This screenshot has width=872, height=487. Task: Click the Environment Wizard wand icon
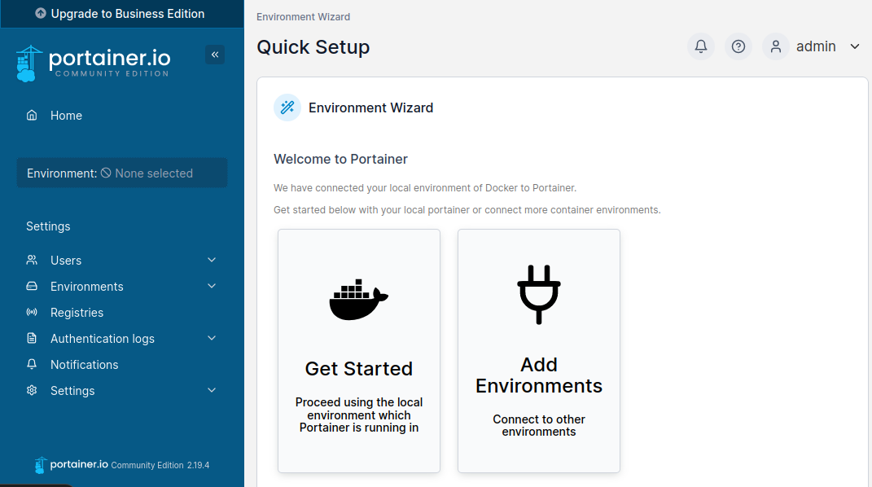tap(287, 107)
